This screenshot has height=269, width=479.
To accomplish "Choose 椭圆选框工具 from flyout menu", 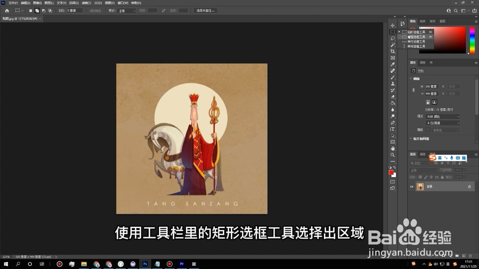I will [x=416, y=37].
